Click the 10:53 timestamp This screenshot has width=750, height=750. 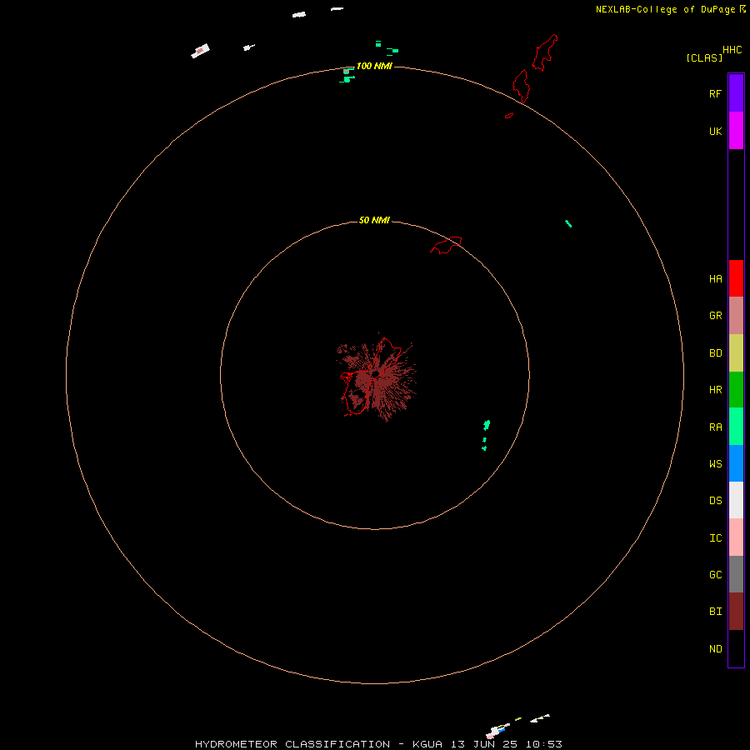point(543,744)
